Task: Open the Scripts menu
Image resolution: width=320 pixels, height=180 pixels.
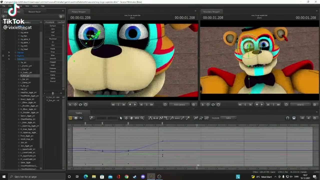Action: (x=35, y=6)
